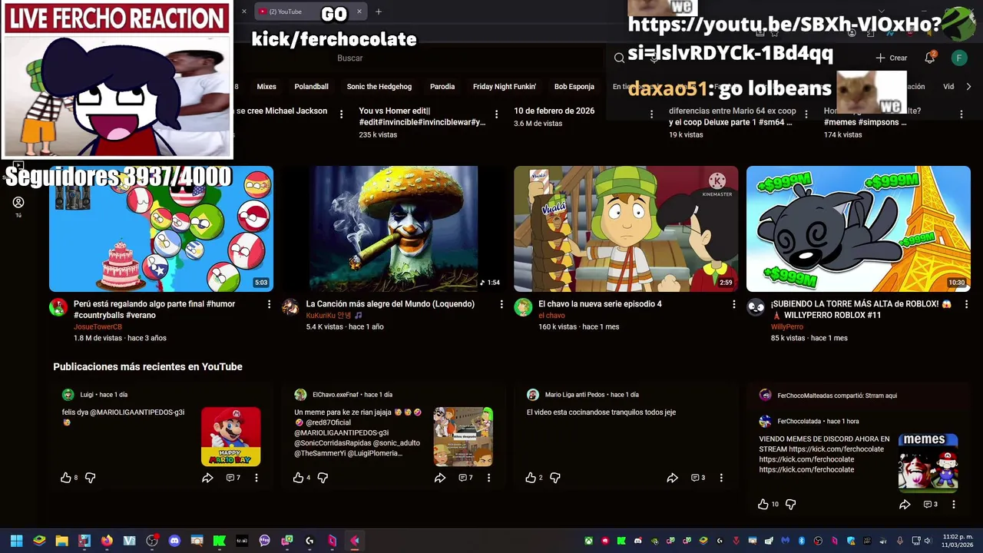Open more options for Michael Jackson video

click(x=341, y=114)
